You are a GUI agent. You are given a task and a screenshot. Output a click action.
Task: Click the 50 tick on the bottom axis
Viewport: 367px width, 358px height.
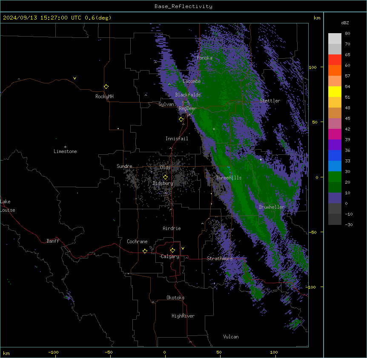point(219,352)
